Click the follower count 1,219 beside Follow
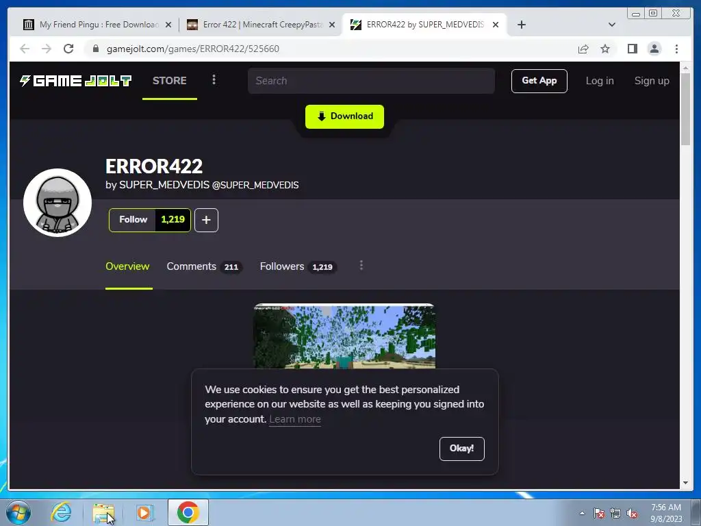The width and height of the screenshot is (701, 526). click(x=173, y=220)
